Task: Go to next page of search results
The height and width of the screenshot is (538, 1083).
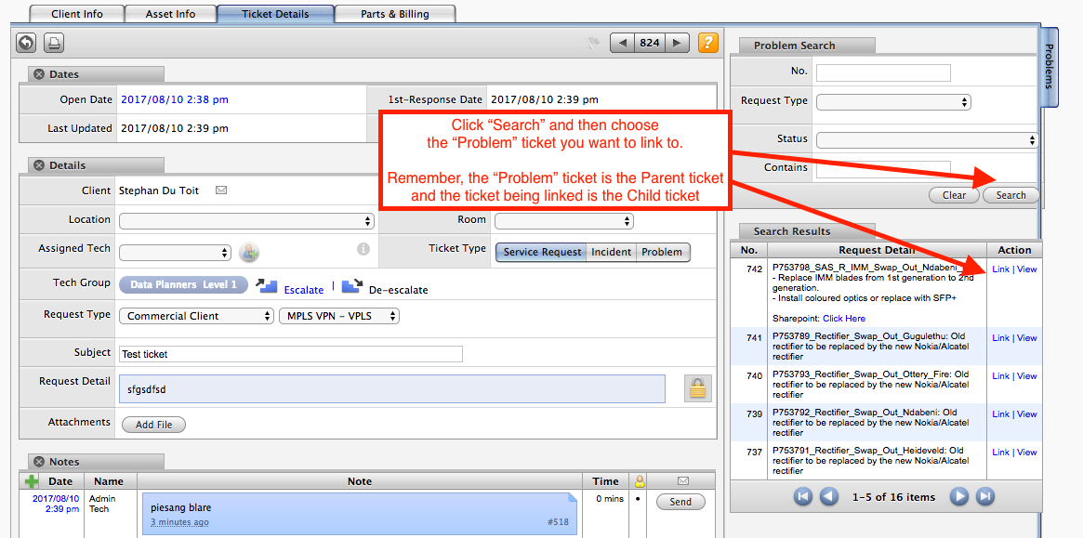Action: tap(958, 496)
